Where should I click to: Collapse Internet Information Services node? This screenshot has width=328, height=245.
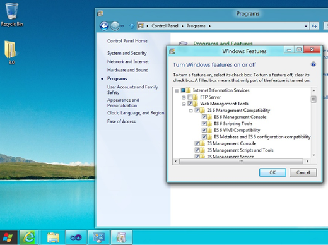point(177,91)
